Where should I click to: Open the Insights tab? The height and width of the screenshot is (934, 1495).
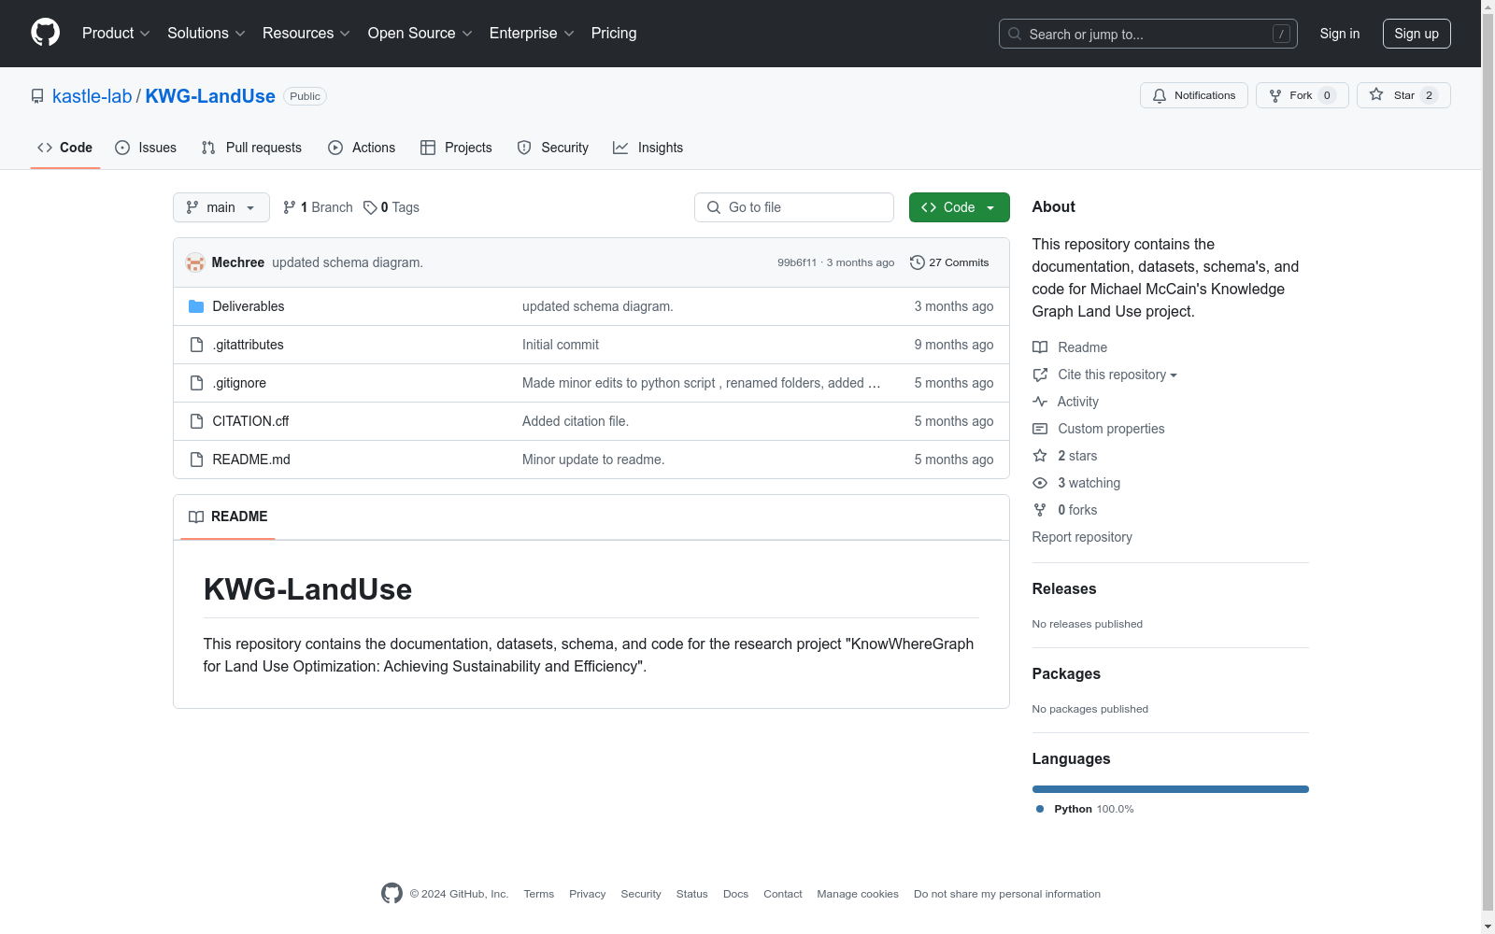(x=648, y=148)
